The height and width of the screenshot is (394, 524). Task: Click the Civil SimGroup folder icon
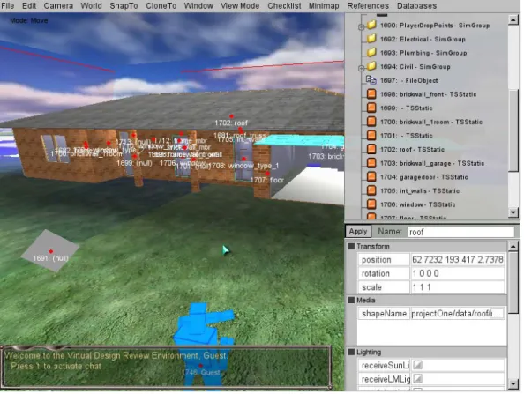[x=371, y=66]
